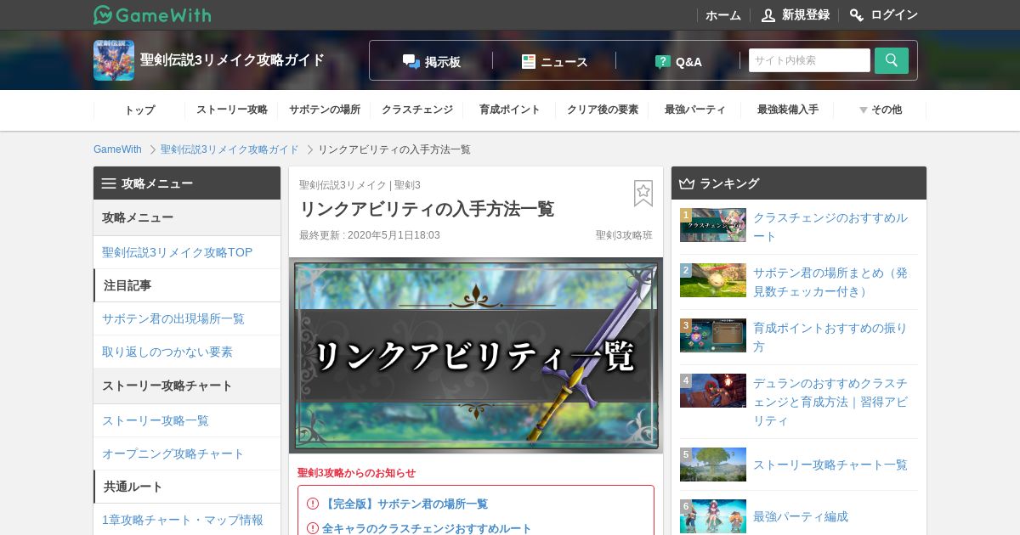This screenshot has height=535, width=1020.
Task: Open オープニング攻略チャート sidebar link
Action: (x=173, y=453)
